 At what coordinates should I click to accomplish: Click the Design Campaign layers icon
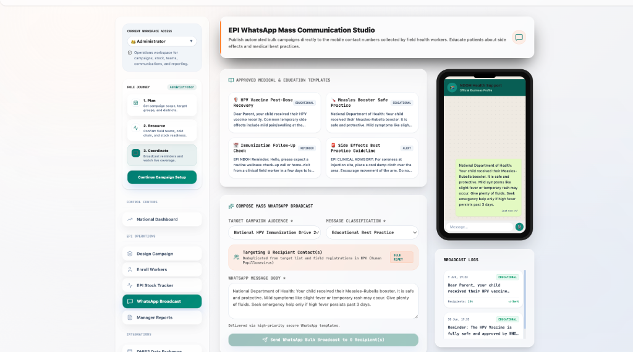click(130, 254)
